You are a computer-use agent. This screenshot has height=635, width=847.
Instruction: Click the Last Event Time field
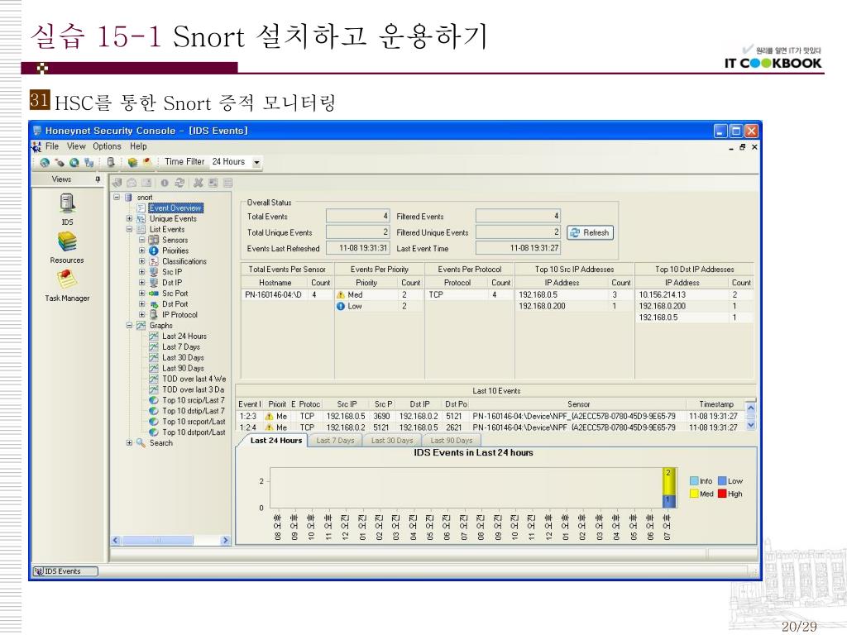point(518,248)
